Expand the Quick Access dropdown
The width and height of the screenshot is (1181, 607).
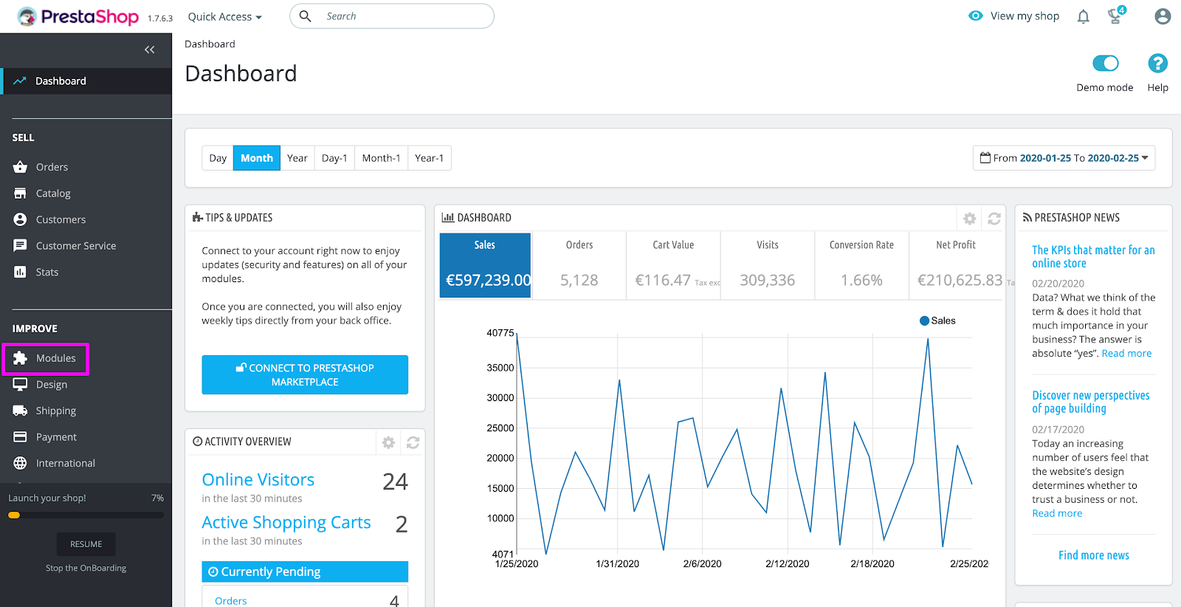pos(225,16)
